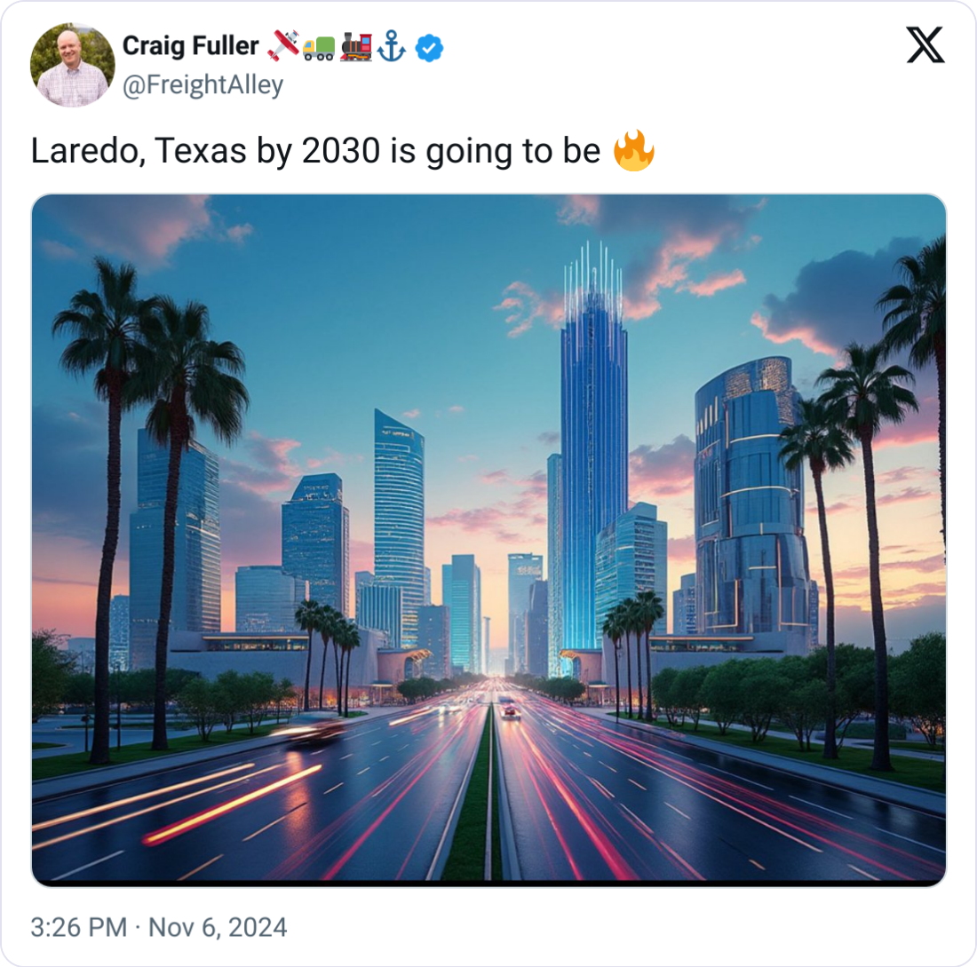977x967 pixels.
Task: Open Craig Fuller's profile avatar
Action: (72, 65)
